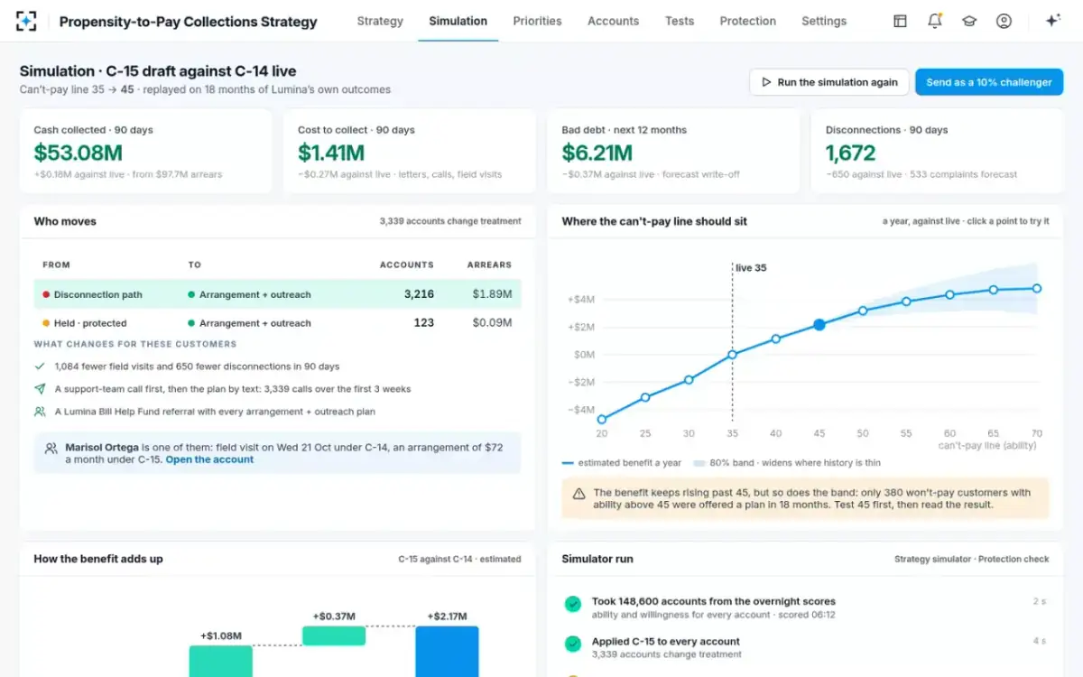Viewport: 1083px width, 677px height.
Task: Select the Simulation tab
Action: click(458, 21)
